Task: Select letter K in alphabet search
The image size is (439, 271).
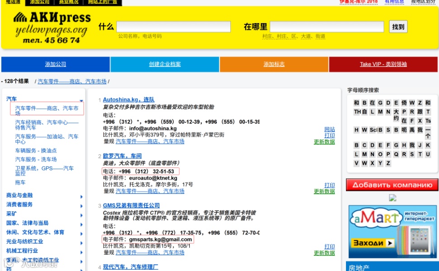Action: [428, 145]
